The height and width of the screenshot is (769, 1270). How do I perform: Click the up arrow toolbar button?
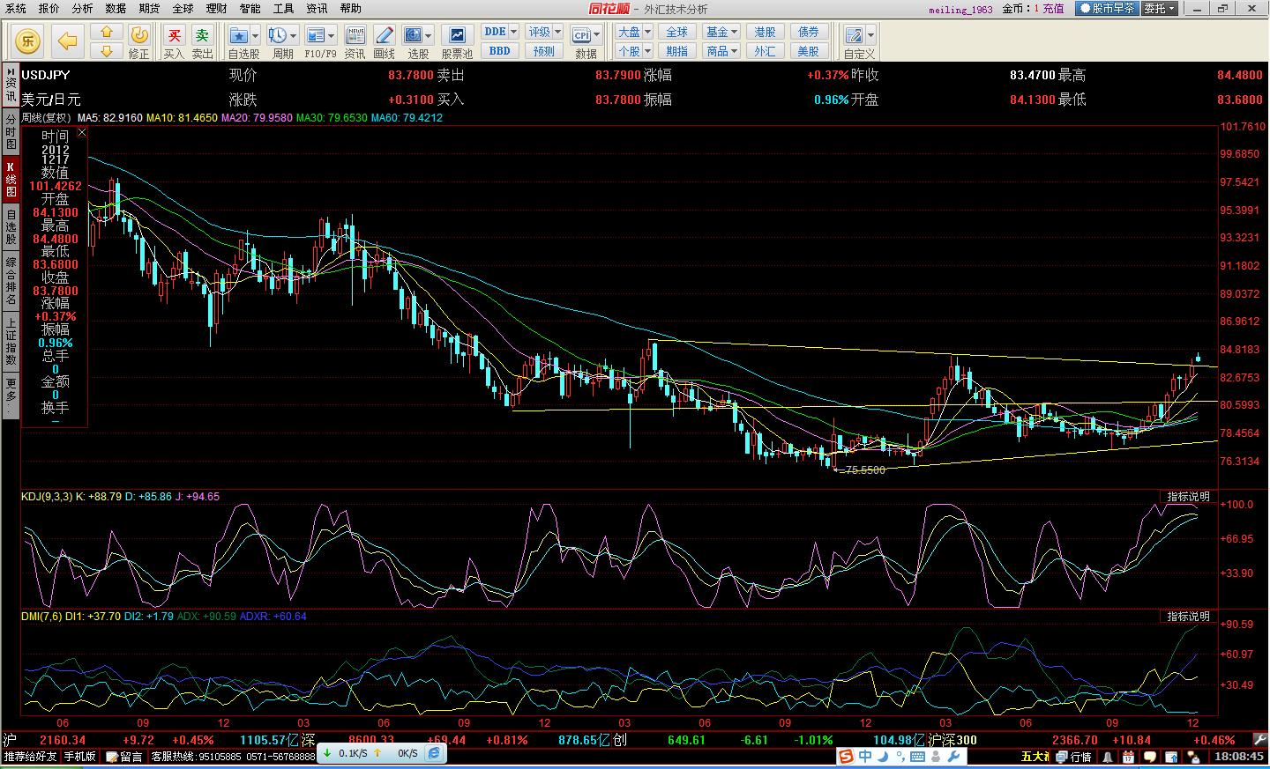click(107, 32)
